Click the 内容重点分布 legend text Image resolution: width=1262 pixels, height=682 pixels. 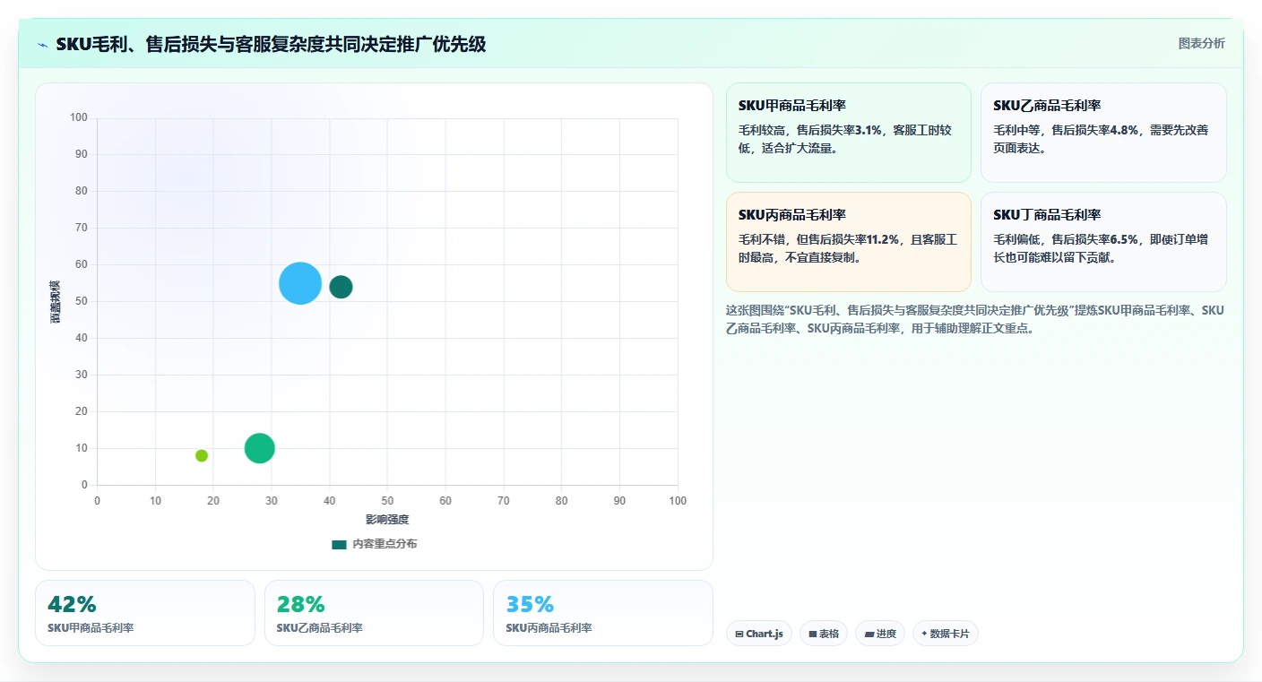point(385,544)
